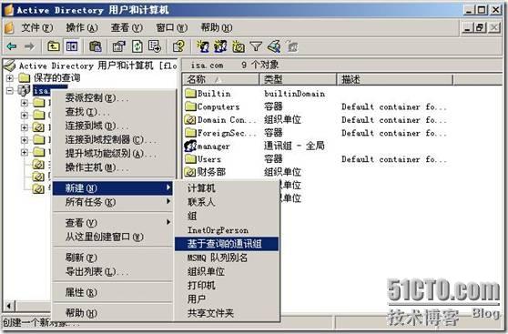Open Properties using the toolbar icon
This screenshot has width=508, height=334.
point(119,46)
